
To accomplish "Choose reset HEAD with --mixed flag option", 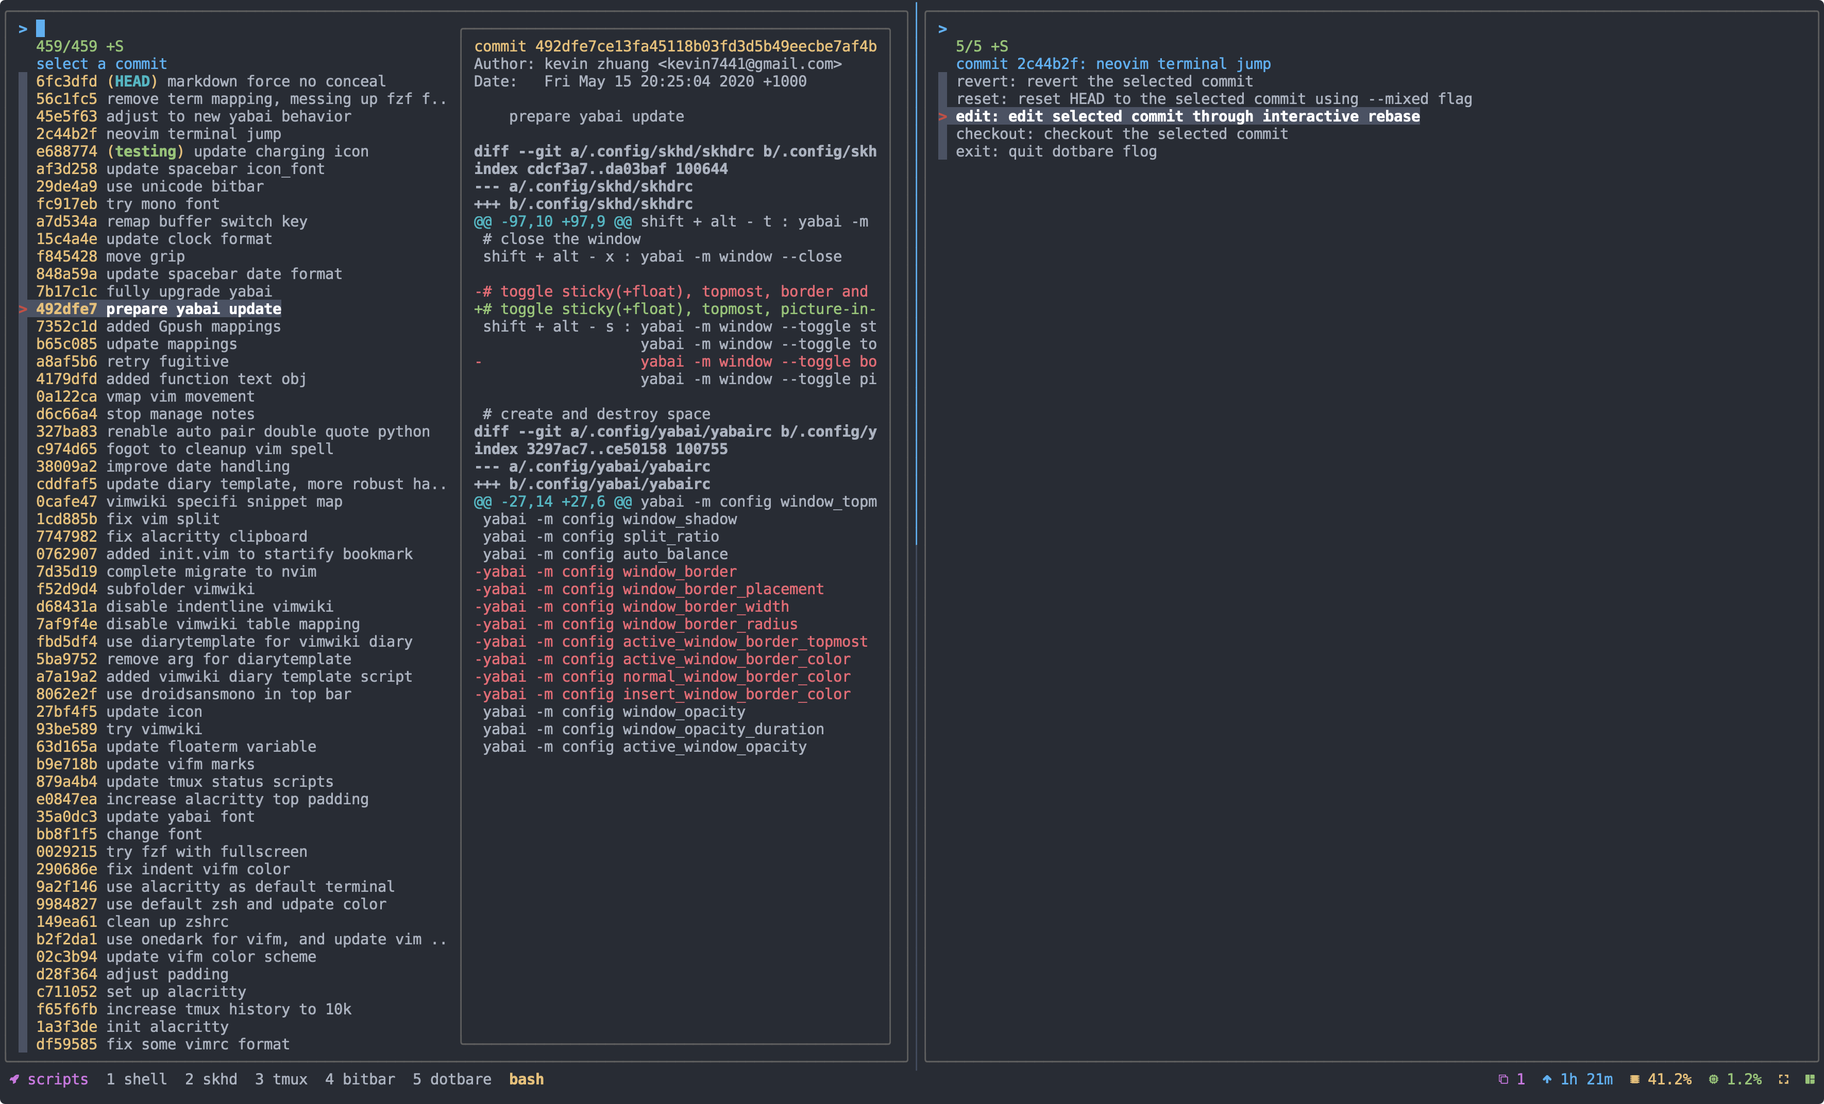I will click(x=1214, y=99).
